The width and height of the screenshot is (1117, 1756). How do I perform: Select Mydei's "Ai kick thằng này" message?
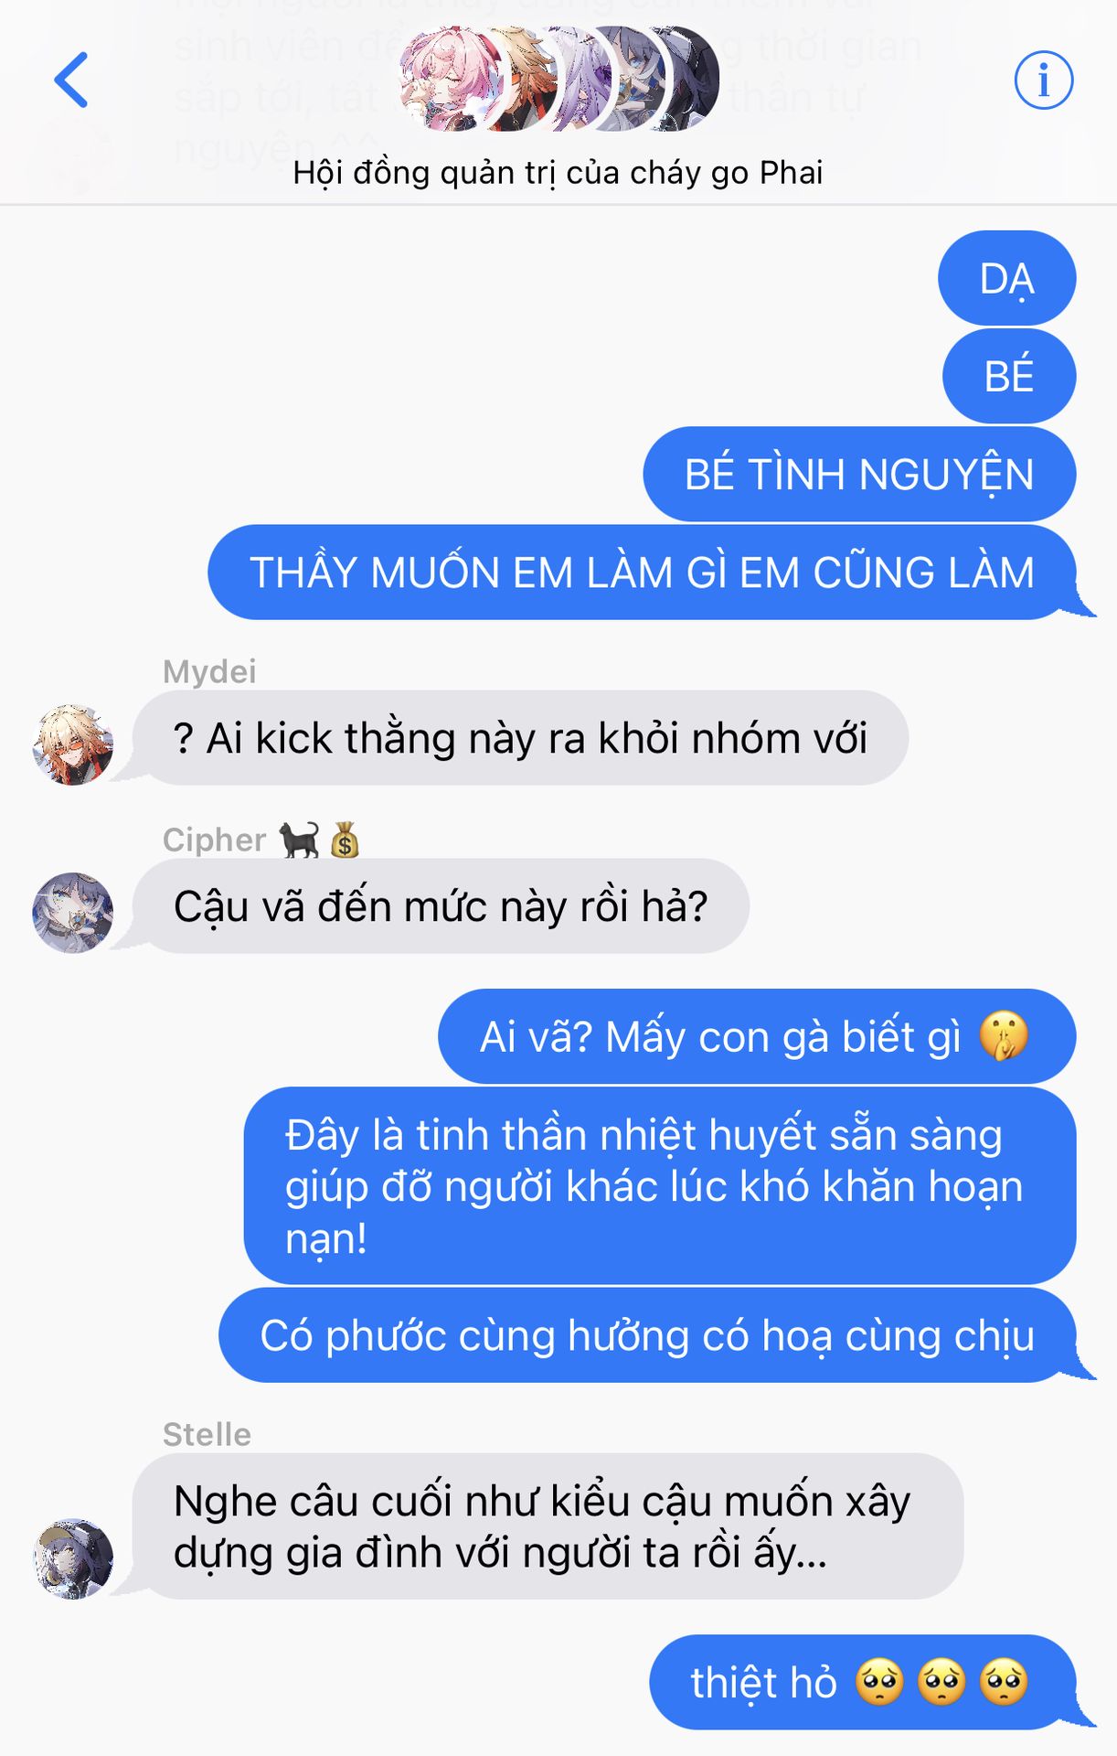click(x=520, y=738)
